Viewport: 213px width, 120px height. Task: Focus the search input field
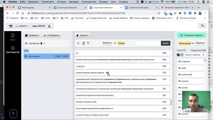148,43
